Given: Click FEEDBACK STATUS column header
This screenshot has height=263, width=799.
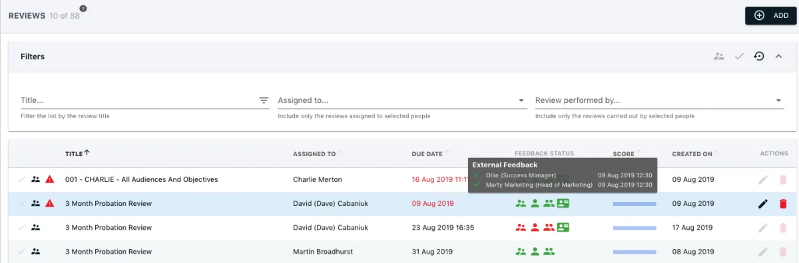Looking at the screenshot, I should (x=544, y=153).
